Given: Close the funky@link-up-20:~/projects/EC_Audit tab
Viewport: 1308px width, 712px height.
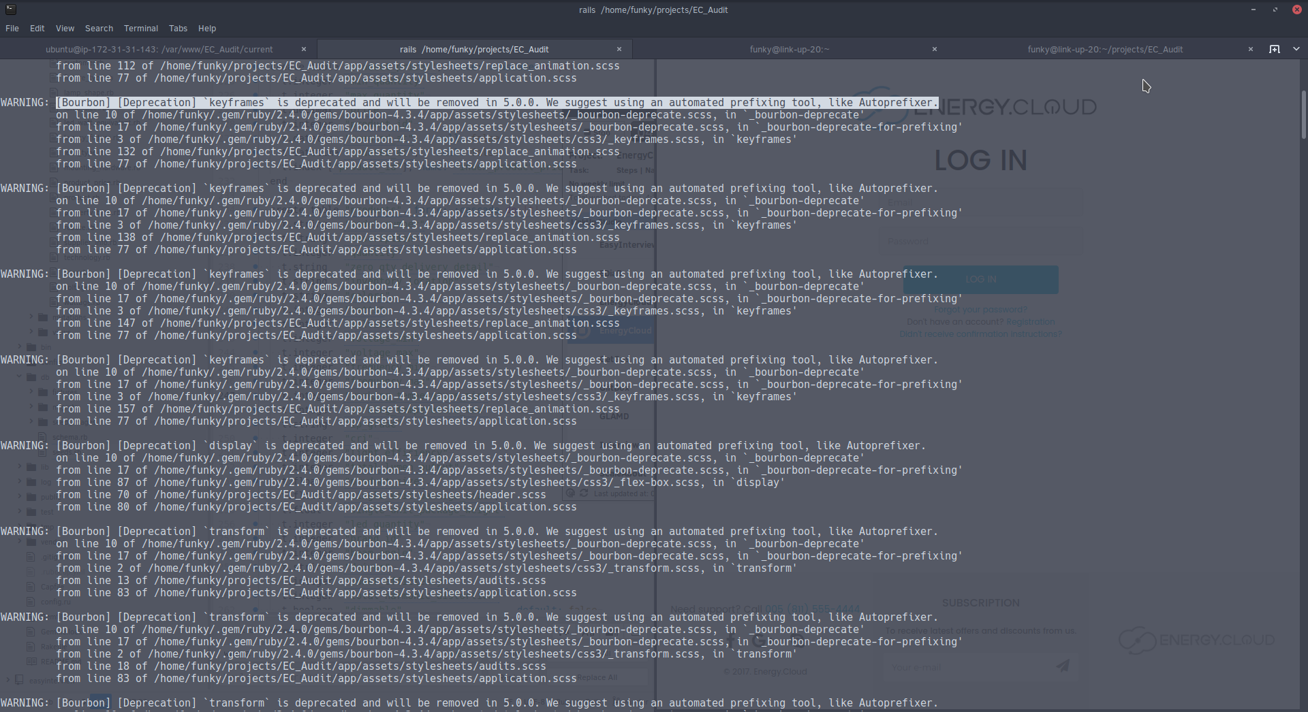Looking at the screenshot, I should point(1251,49).
